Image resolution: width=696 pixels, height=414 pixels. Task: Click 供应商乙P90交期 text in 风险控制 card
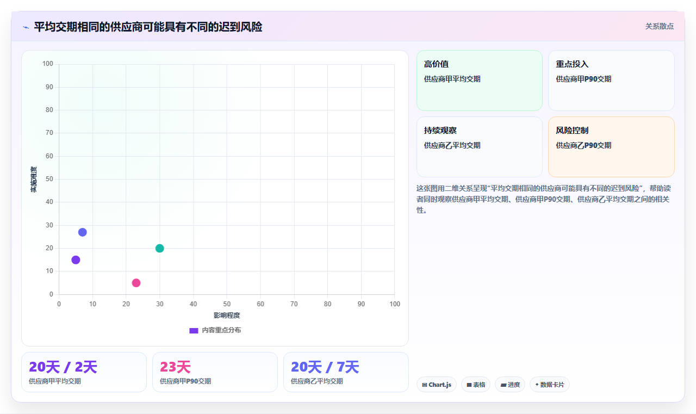click(583, 145)
